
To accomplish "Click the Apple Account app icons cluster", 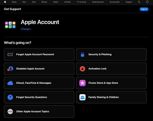I will pos(10,25).
